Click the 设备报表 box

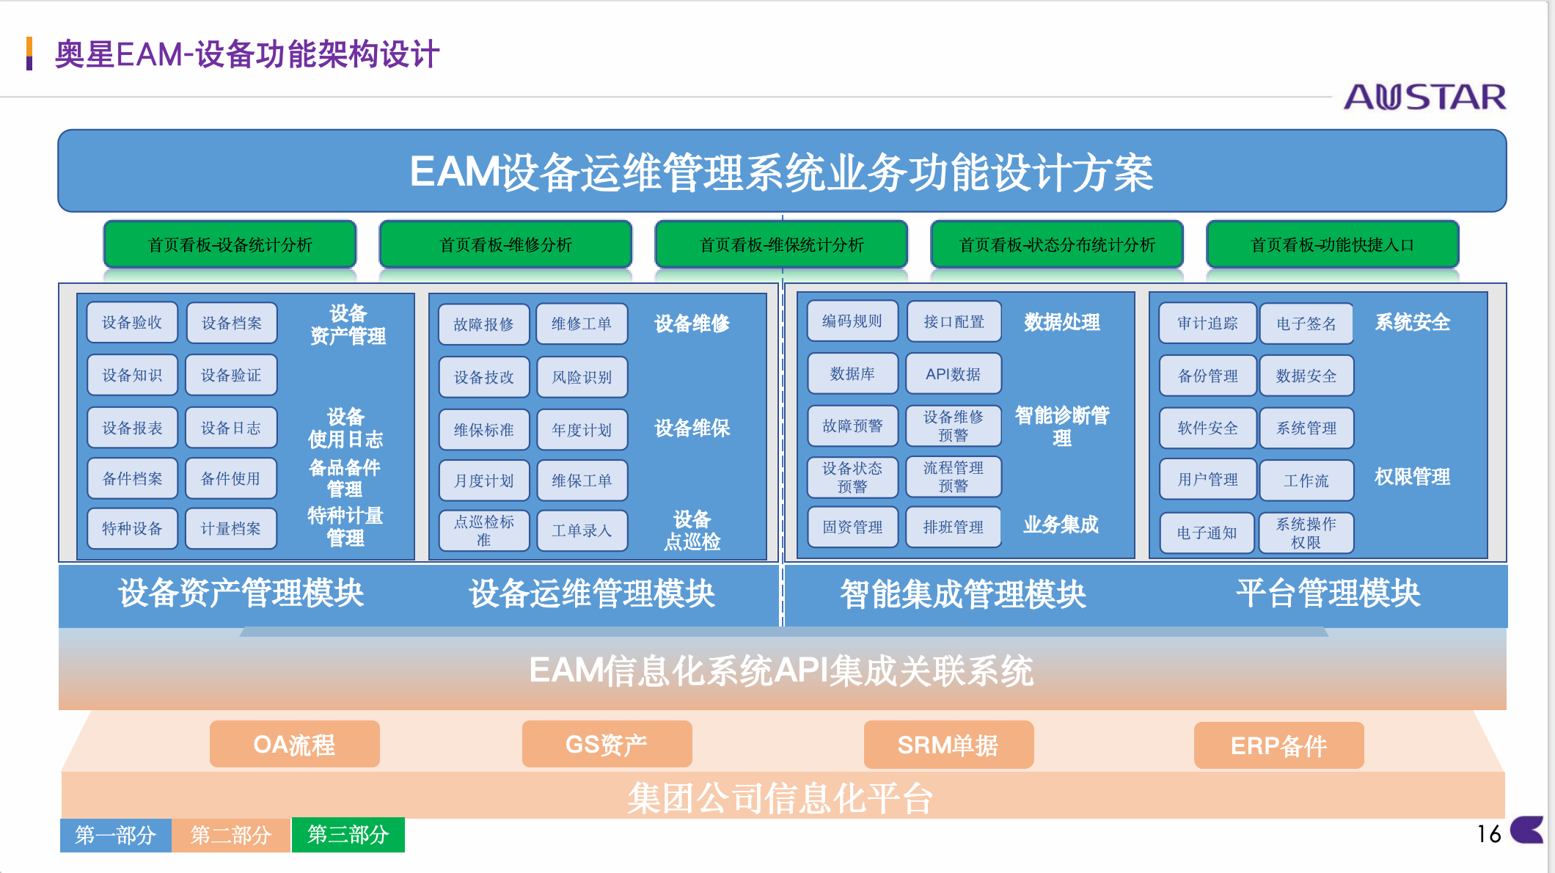coord(132,428)
